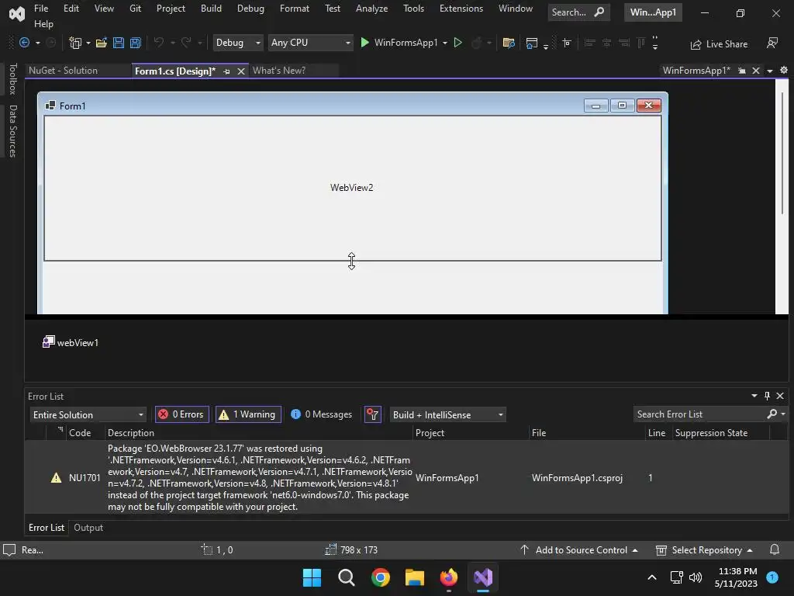Screen dimensions: 794x596
Task: Pin the Form1.cs [Design] tab
Action: [227, 71]
